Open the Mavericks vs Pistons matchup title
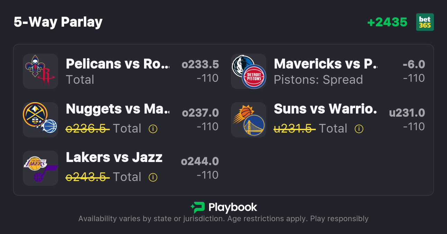Image resolution: width=447 pixels, height=234 pixels. [325, 64]
